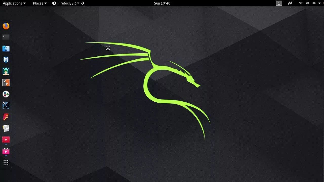
Task: Launch Burp Suite from the dock
Action: click(6, 83)
